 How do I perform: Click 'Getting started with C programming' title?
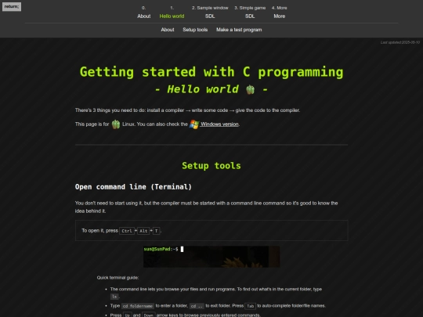coord(211,72)
